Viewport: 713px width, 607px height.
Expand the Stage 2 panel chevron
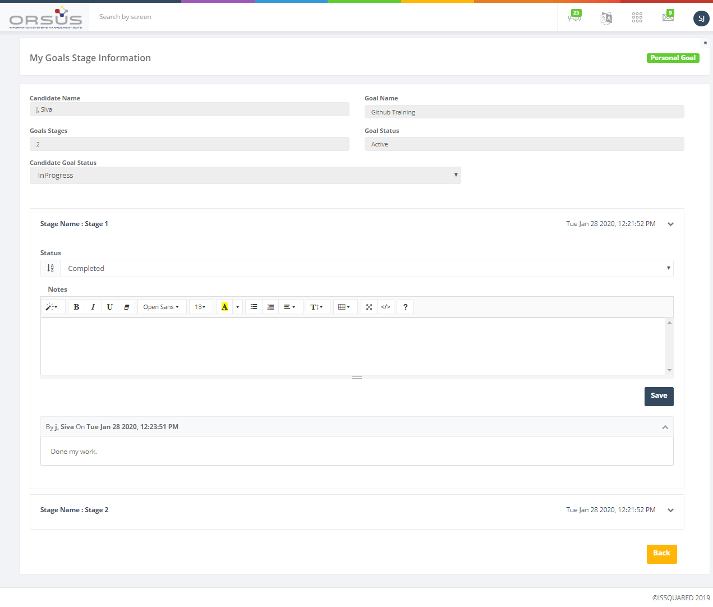point(670,511)
